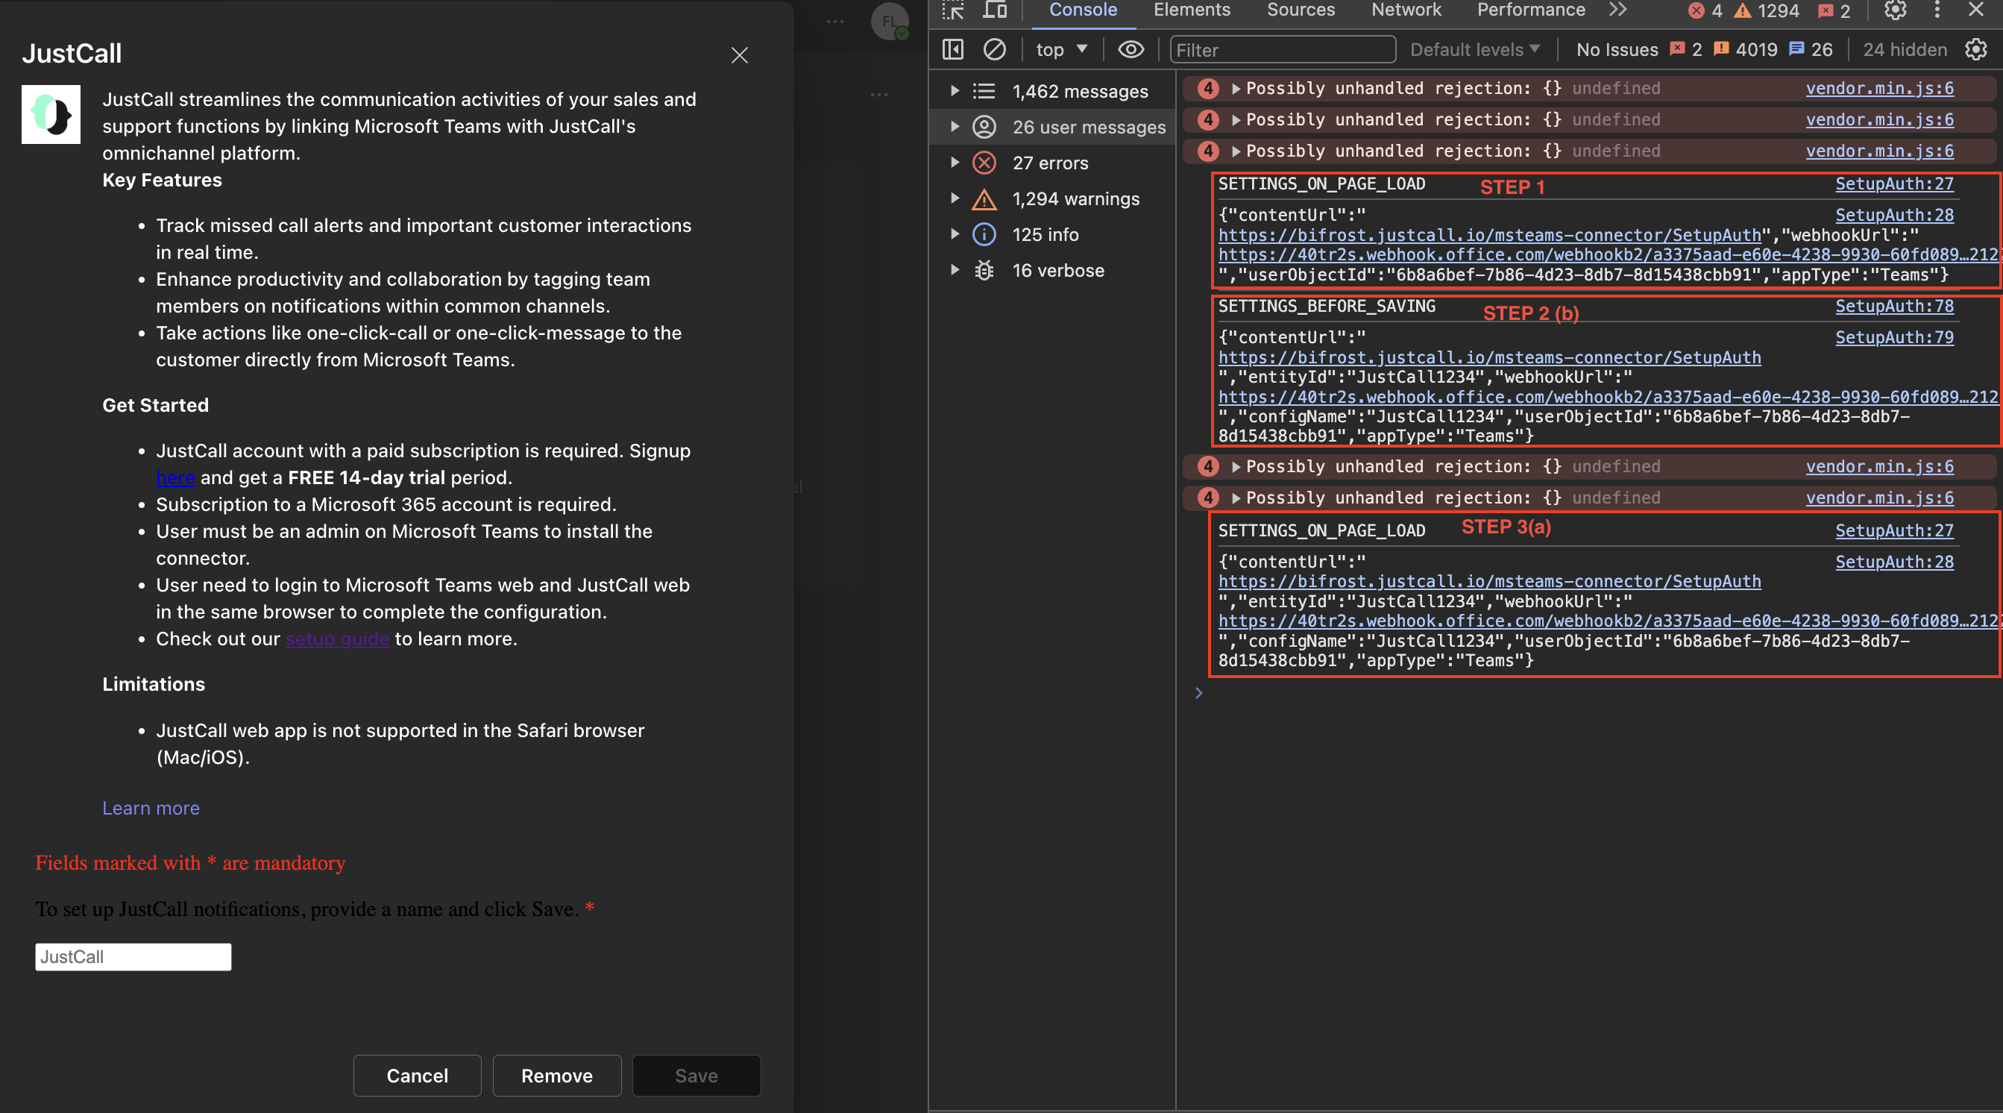Open the 'here' signup link
Screen dimensions: 2003x1113
pyautogui.click(x=175, y=477)
